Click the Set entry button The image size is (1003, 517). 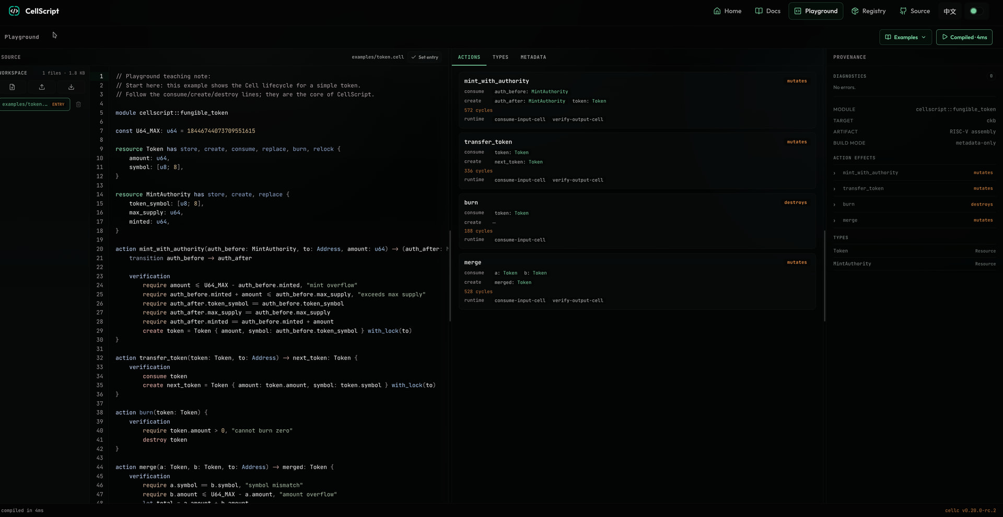click(425, 57)
